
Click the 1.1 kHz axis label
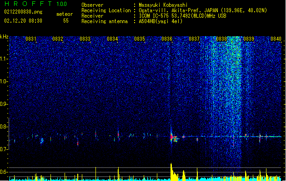(x=4, y=59)
